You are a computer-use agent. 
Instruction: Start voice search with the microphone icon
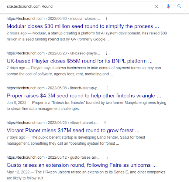click(x=168, y=6)
